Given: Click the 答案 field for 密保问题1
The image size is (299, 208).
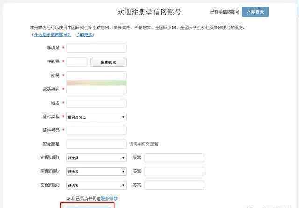Looking at the screenshot, I should (x=174, y=158).
